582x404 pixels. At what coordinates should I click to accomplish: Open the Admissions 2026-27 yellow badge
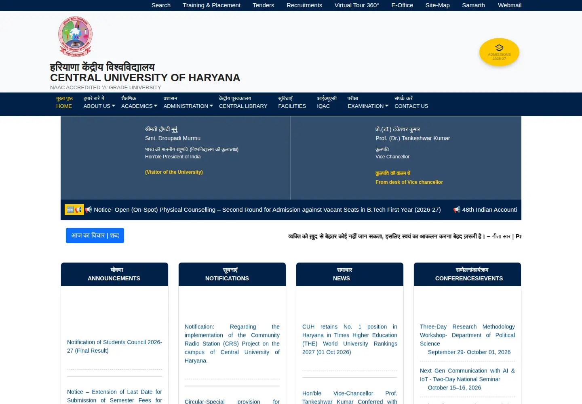(499, 52)
